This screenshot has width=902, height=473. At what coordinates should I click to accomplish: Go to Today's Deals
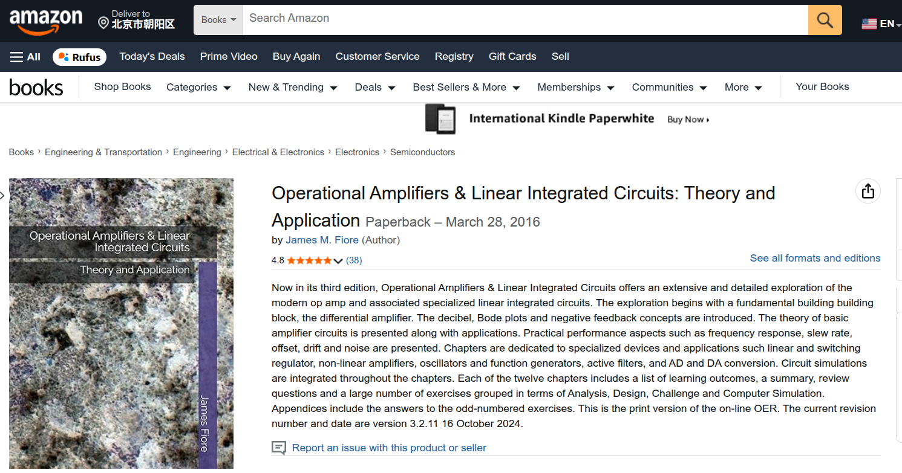click(152, 56)
